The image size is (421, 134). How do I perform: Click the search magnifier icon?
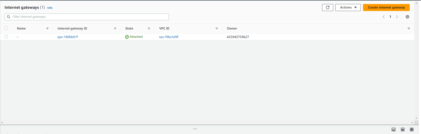pyautogui.click(x=9, y=17)
